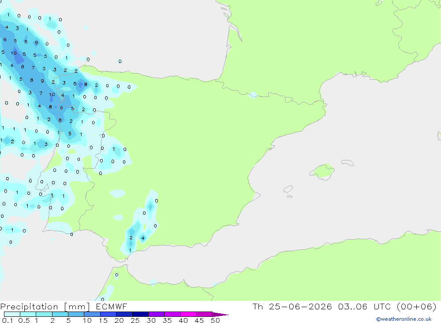Image resolution: width=441 pixels, height=323 pixels.
Task: Click the Menorca island outline
Action: tap(348, 163)
